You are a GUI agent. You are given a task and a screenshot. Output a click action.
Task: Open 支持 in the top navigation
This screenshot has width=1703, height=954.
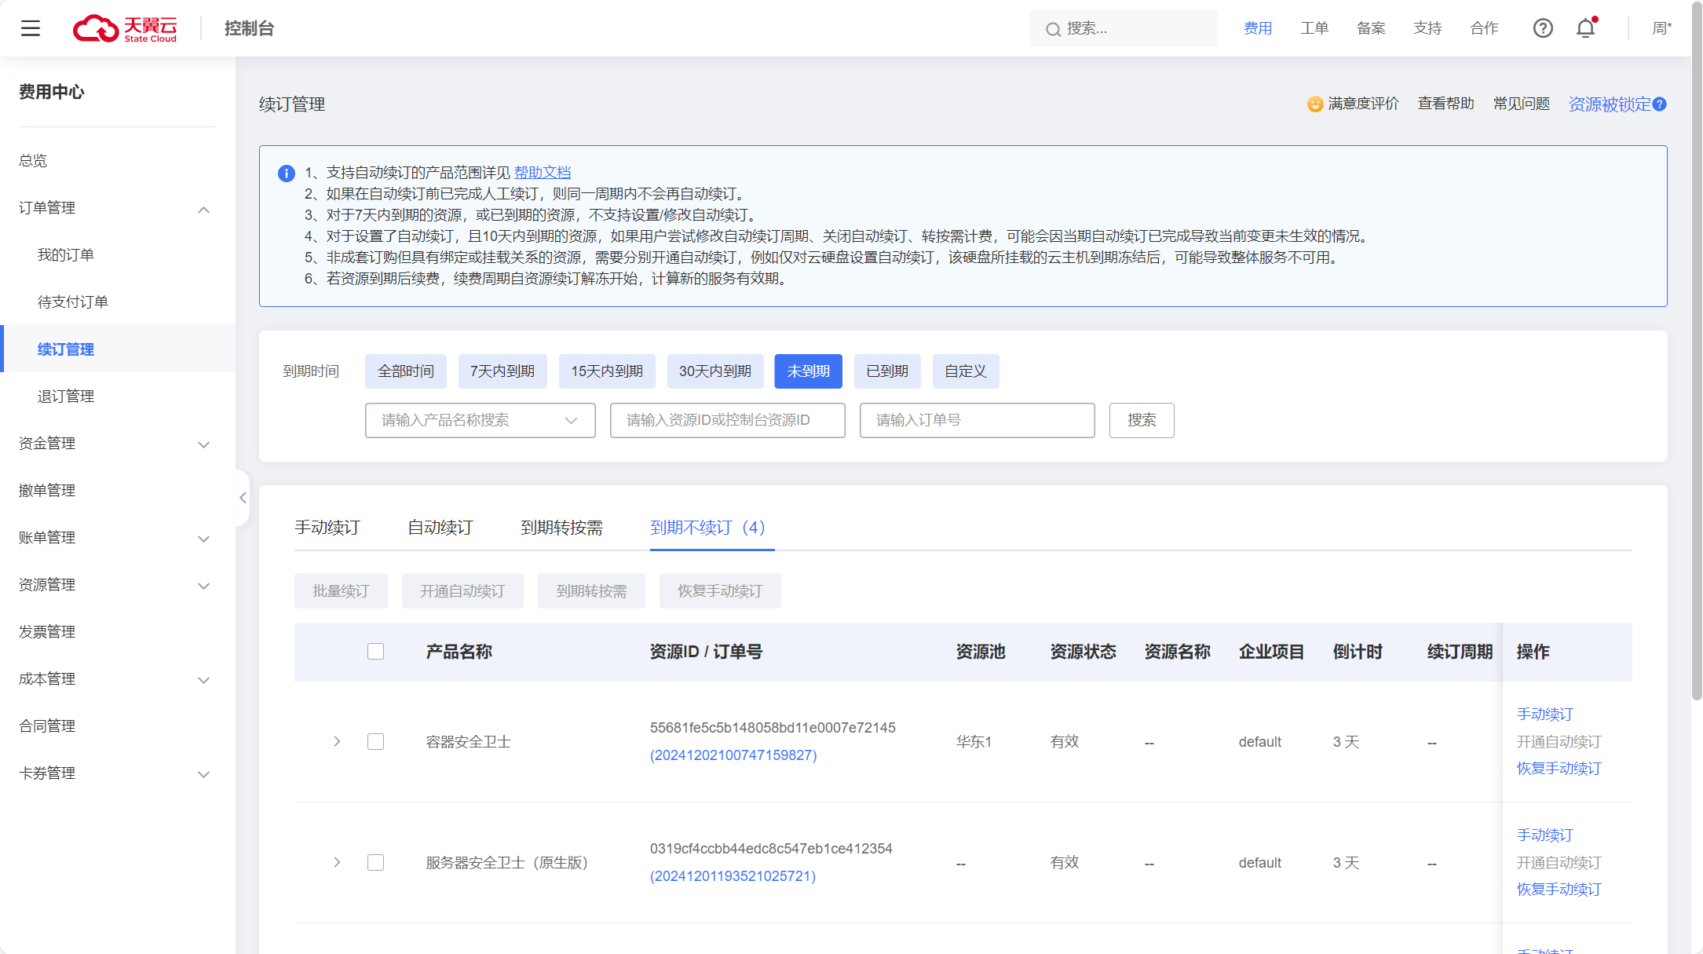[1427, 28]
